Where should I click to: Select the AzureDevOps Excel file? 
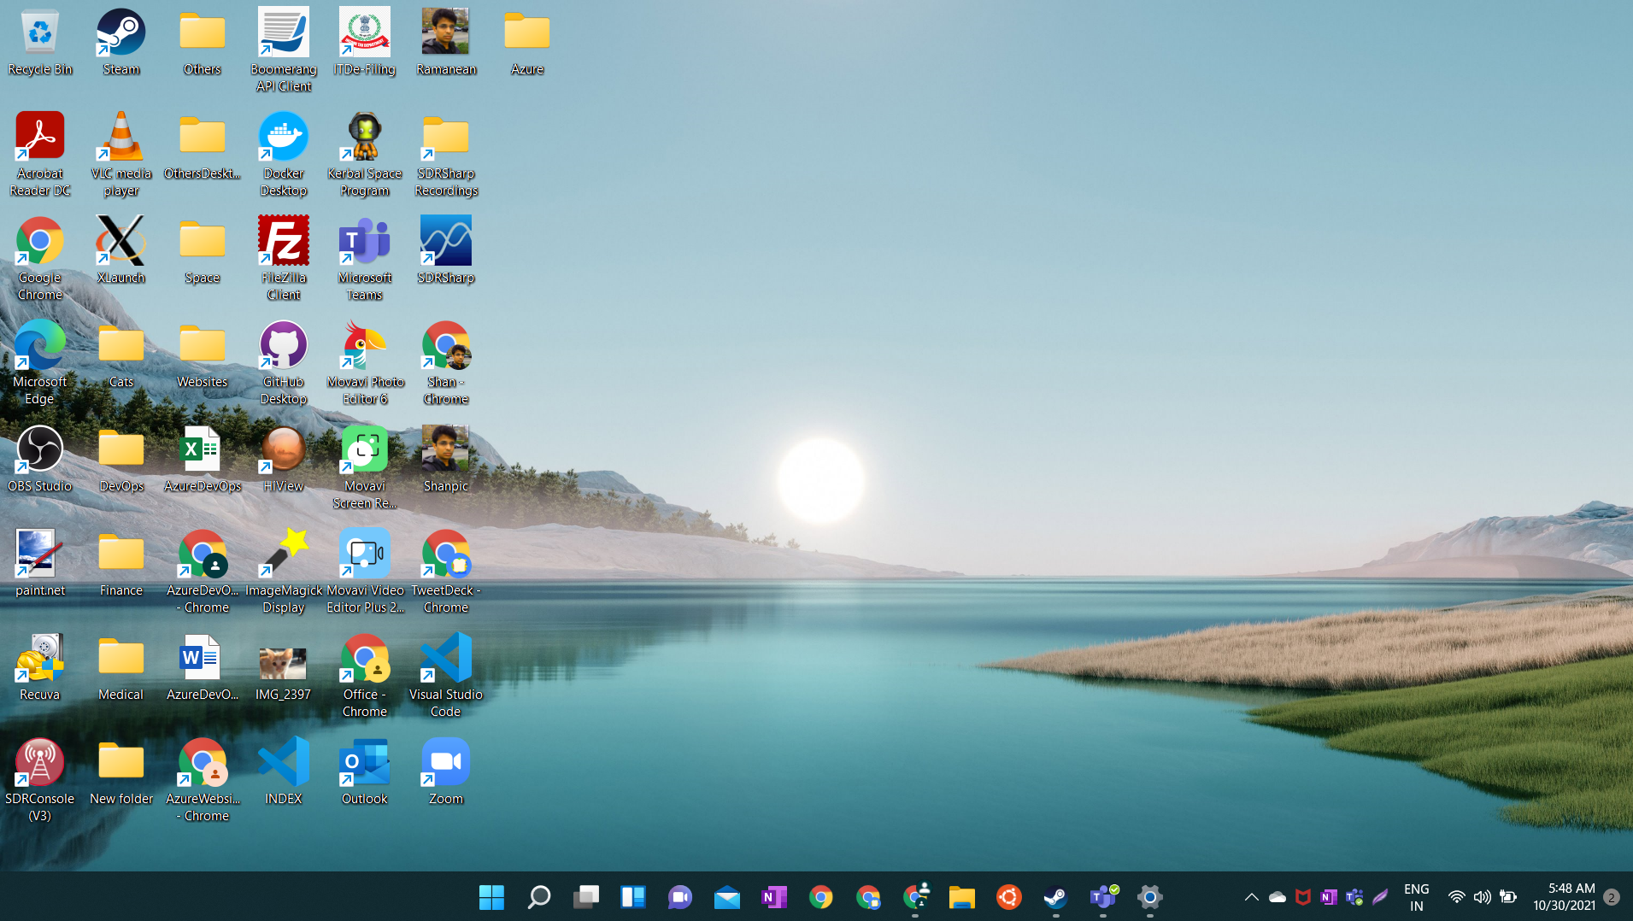203,459
